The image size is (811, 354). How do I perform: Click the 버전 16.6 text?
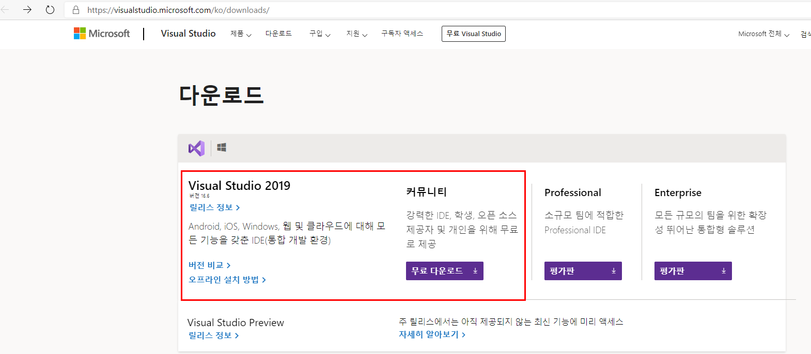click(x=199, y=196)
